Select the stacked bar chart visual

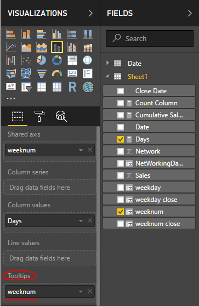(11, 34)
